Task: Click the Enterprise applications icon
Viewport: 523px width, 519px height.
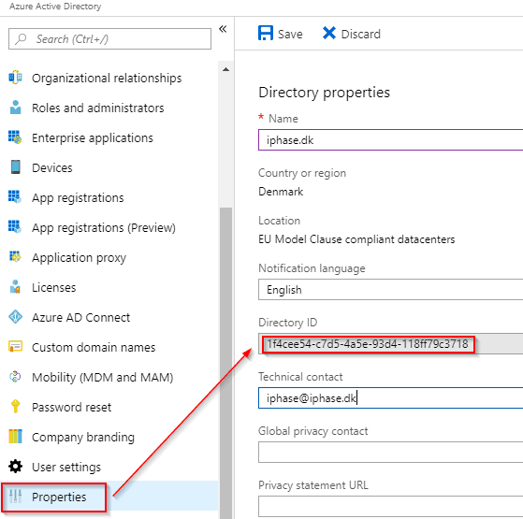Action: coord(15,137)
